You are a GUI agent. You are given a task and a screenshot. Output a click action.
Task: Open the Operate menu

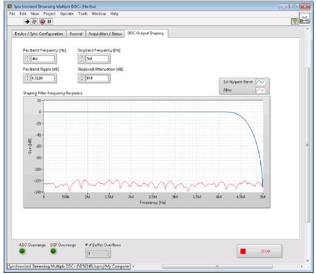tap(66, 14)
